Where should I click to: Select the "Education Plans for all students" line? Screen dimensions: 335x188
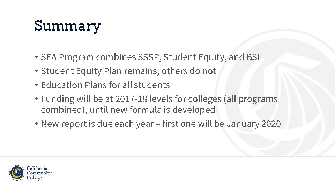point(105,85)
